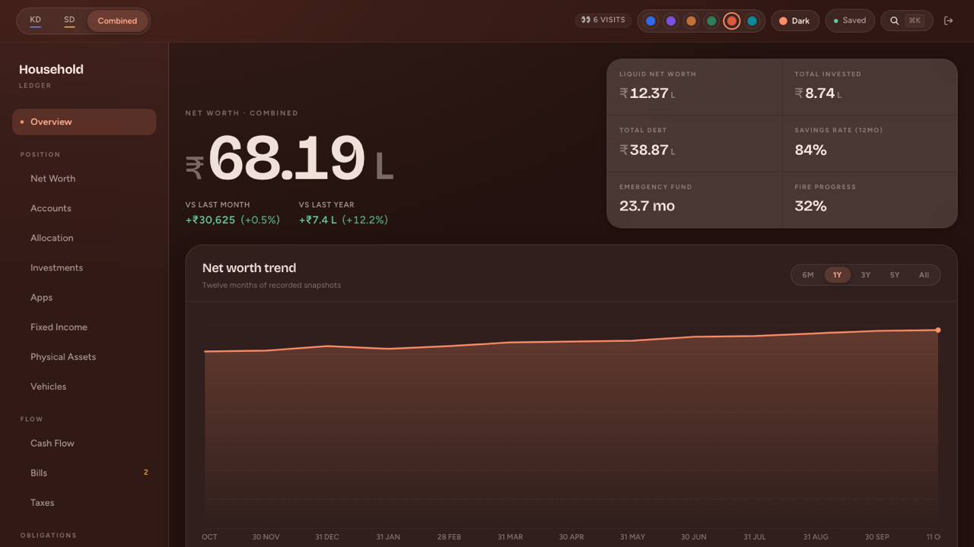Choose the green accent color swatch
974x547 pixels.
click(x=711, y=21)
